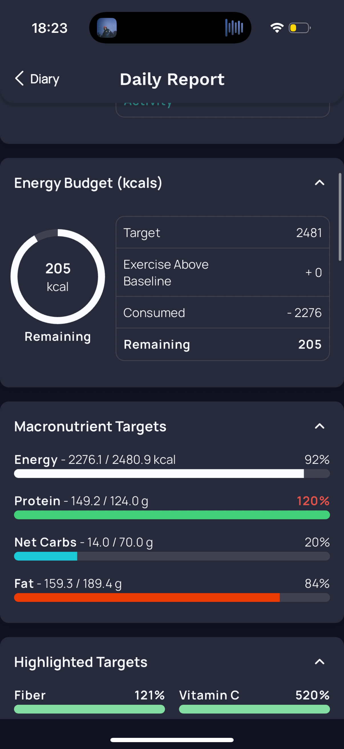Go back to the Diary screen
Screen dimensions: 344x749
click(37, 79)
